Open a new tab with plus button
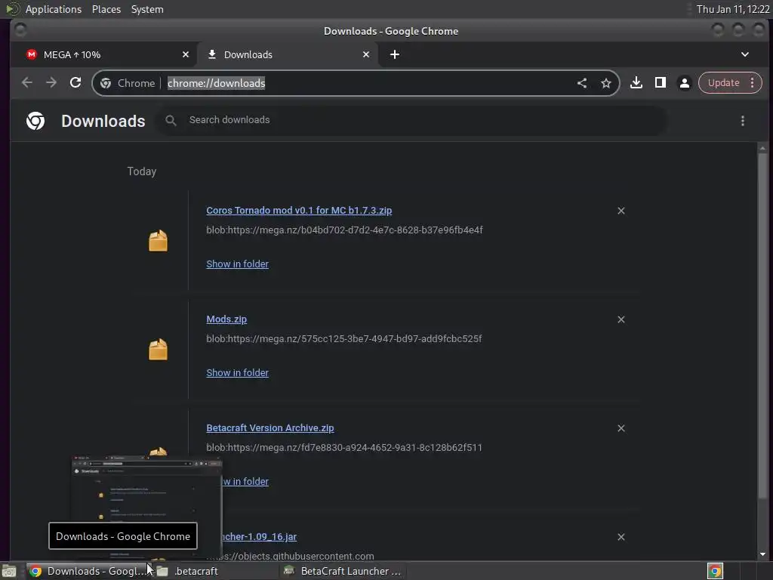 394,54
